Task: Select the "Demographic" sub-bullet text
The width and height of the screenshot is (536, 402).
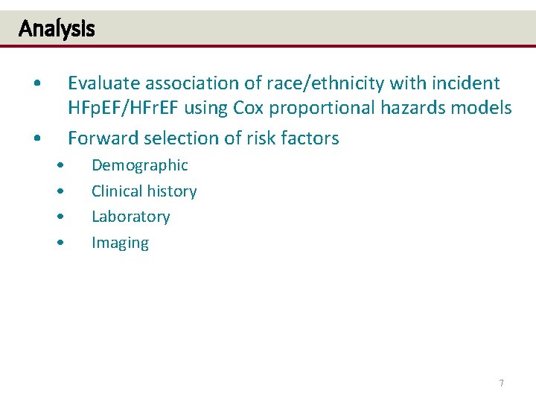Action: (140, 166)
